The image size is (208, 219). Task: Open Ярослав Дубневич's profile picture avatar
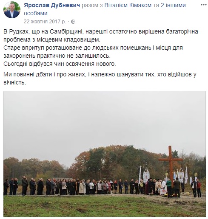tap(12, 10)
